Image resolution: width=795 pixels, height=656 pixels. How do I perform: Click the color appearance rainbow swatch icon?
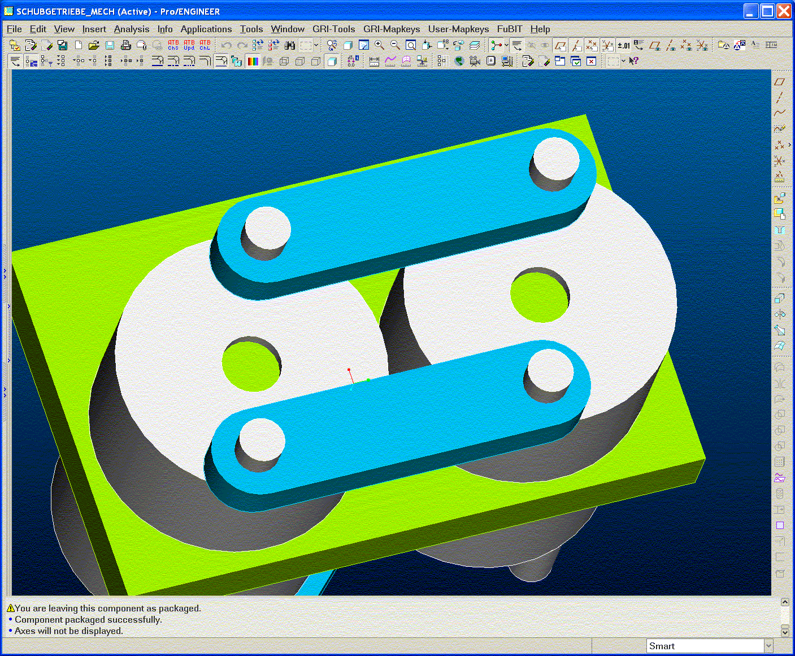pos(253,61)
